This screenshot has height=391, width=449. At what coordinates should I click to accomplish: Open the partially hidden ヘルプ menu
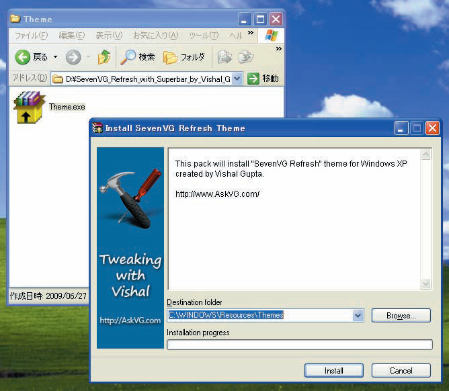236,36
